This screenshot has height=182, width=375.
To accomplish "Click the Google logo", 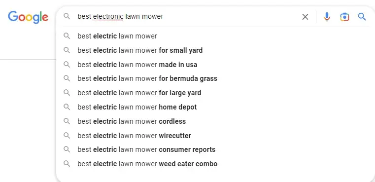I will 28,17.
